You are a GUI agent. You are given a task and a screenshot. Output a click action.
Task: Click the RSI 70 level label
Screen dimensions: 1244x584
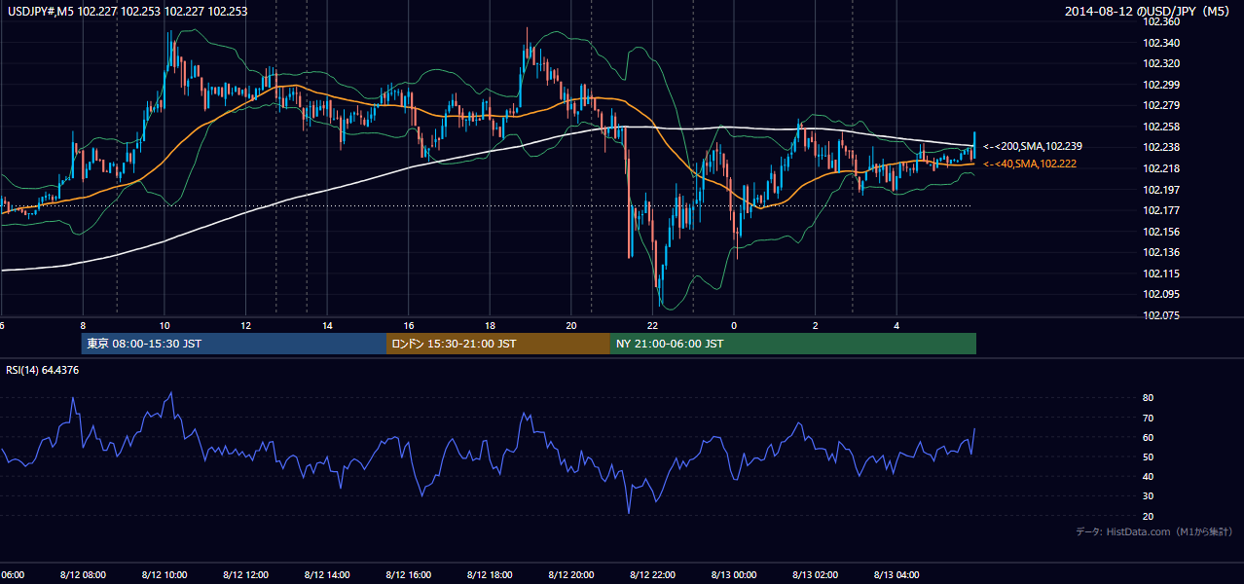[1149, 418]
